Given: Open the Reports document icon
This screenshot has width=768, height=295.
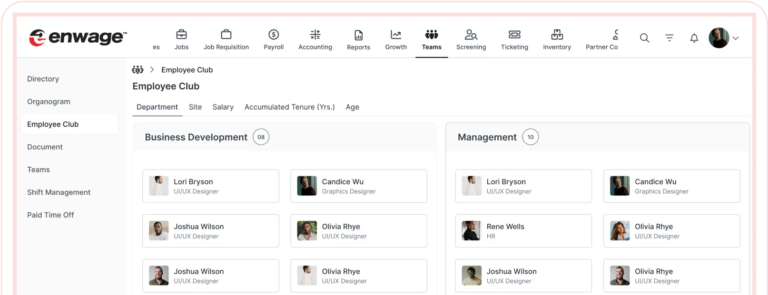Looking at the screenshot, I should point(358,35).
